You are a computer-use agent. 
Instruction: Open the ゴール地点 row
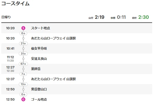pyautogui.click(x=77, y=99)
